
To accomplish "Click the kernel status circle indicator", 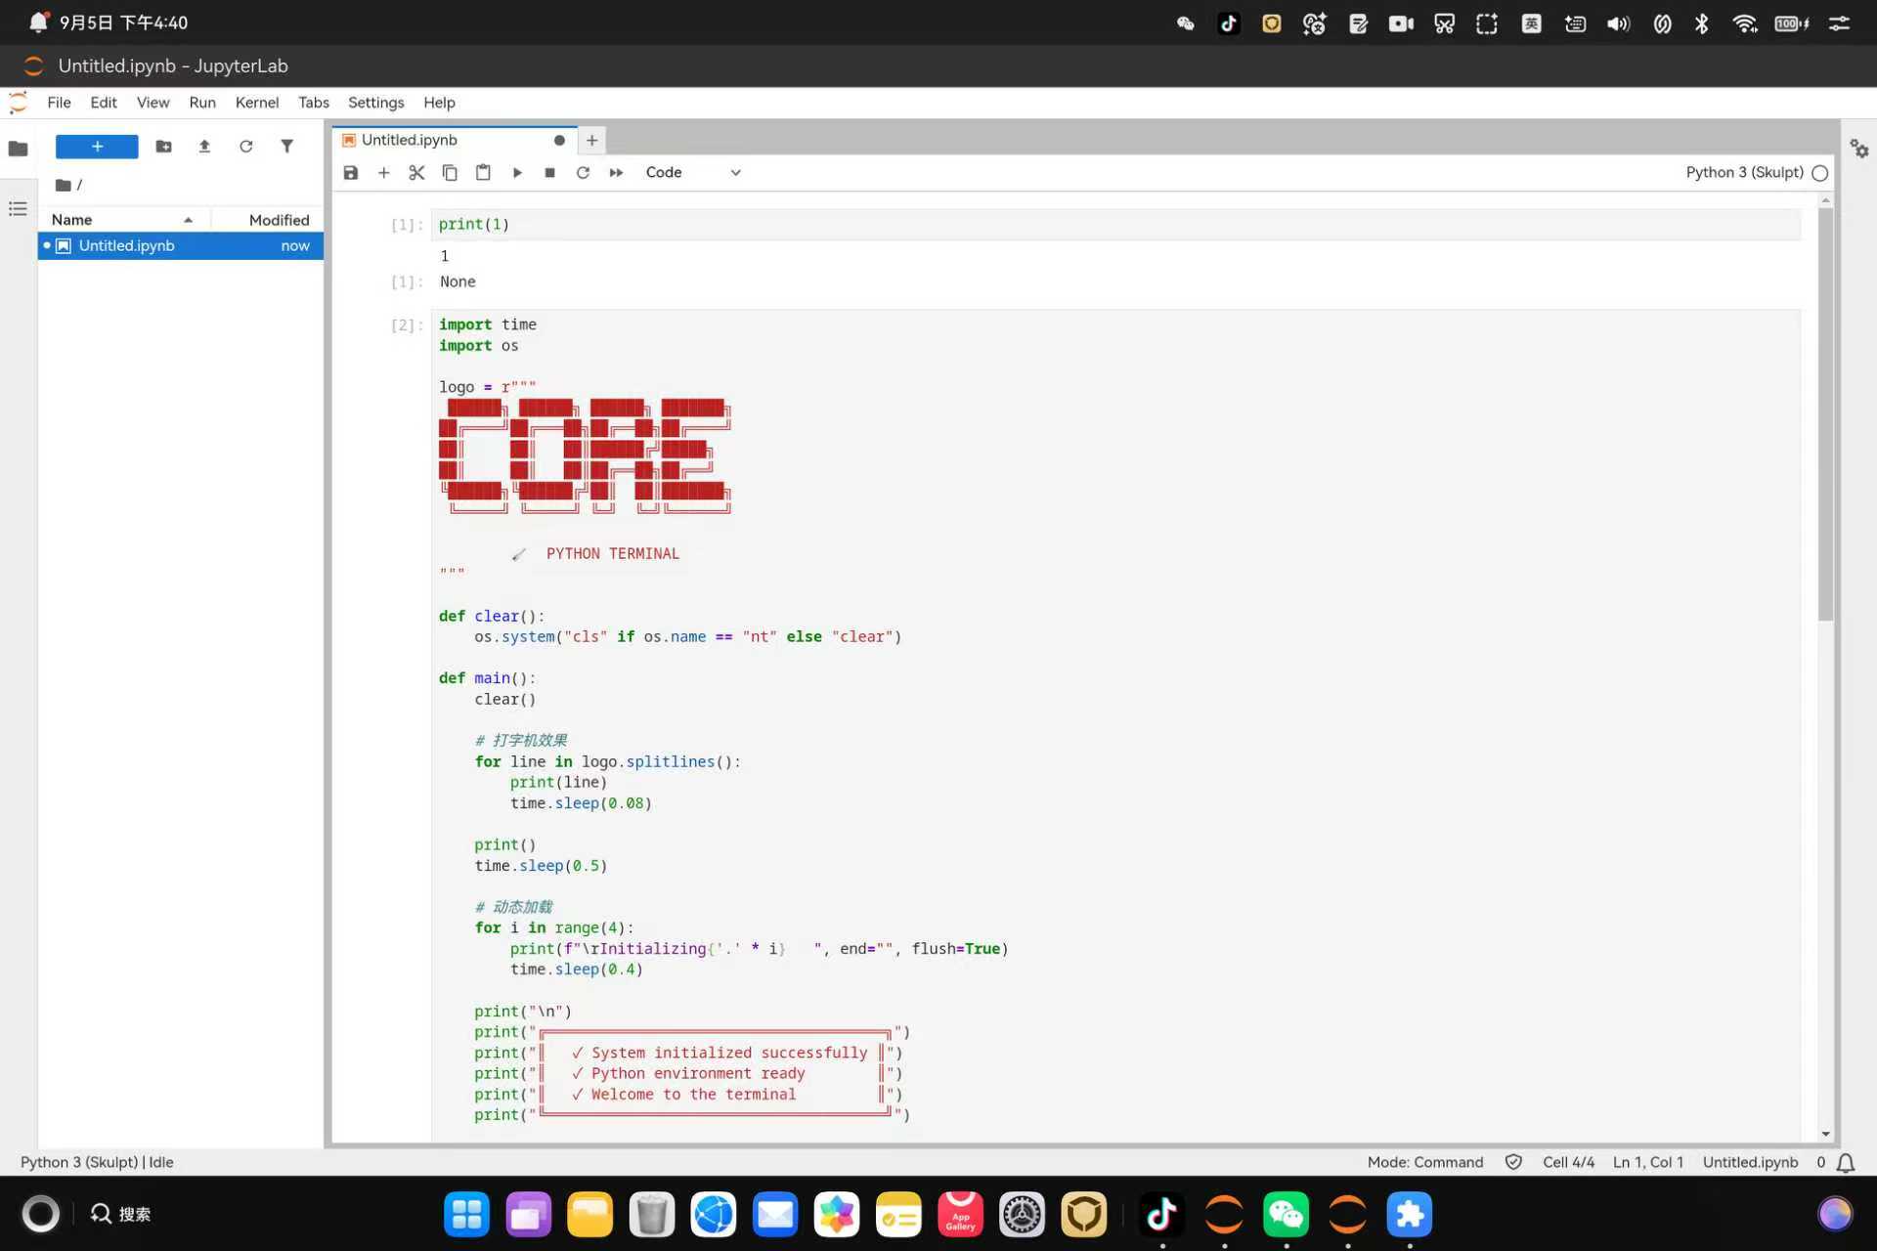I will [x=1820, y=173].
